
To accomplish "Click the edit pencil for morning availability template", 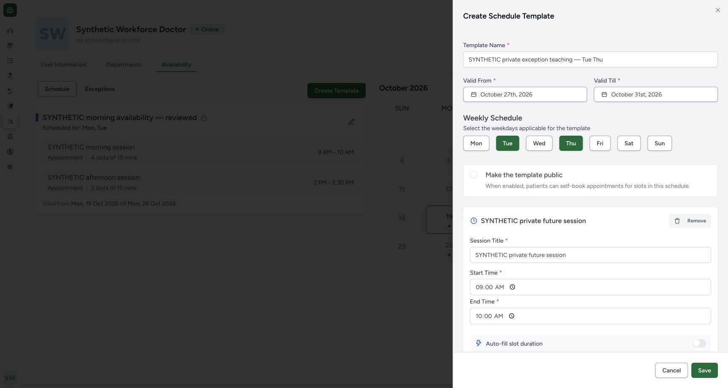I will 351,122.
